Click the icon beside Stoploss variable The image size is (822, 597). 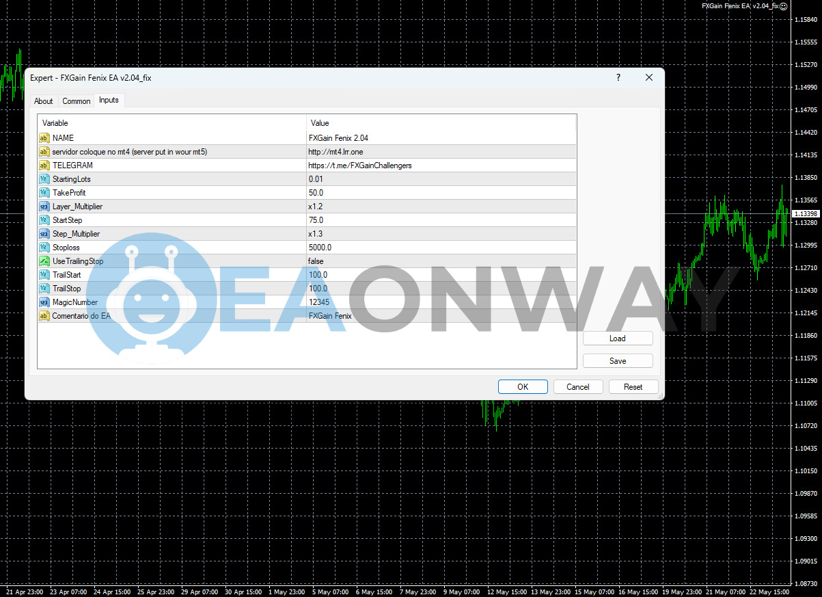[44, 248]
